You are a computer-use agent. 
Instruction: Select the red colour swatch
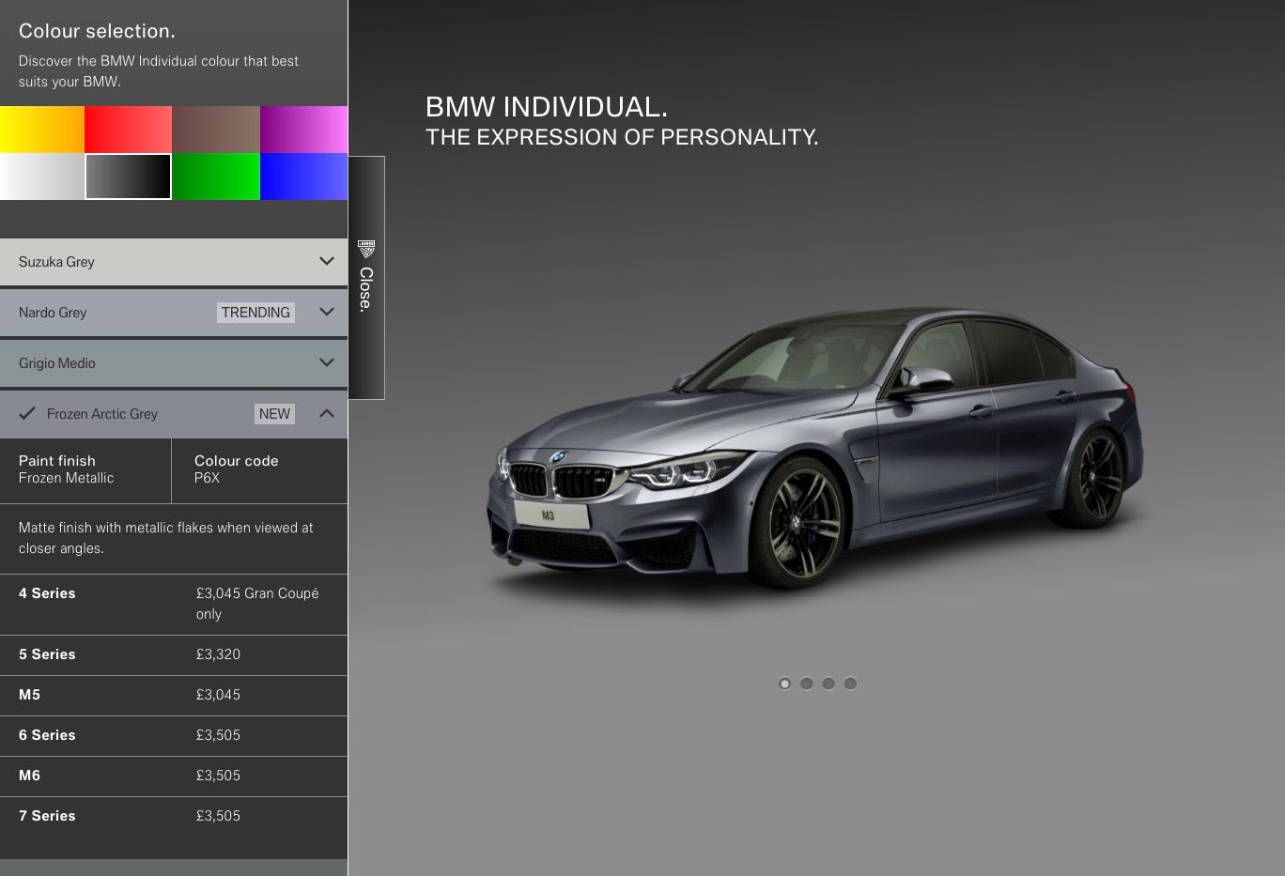coord(129,129)
